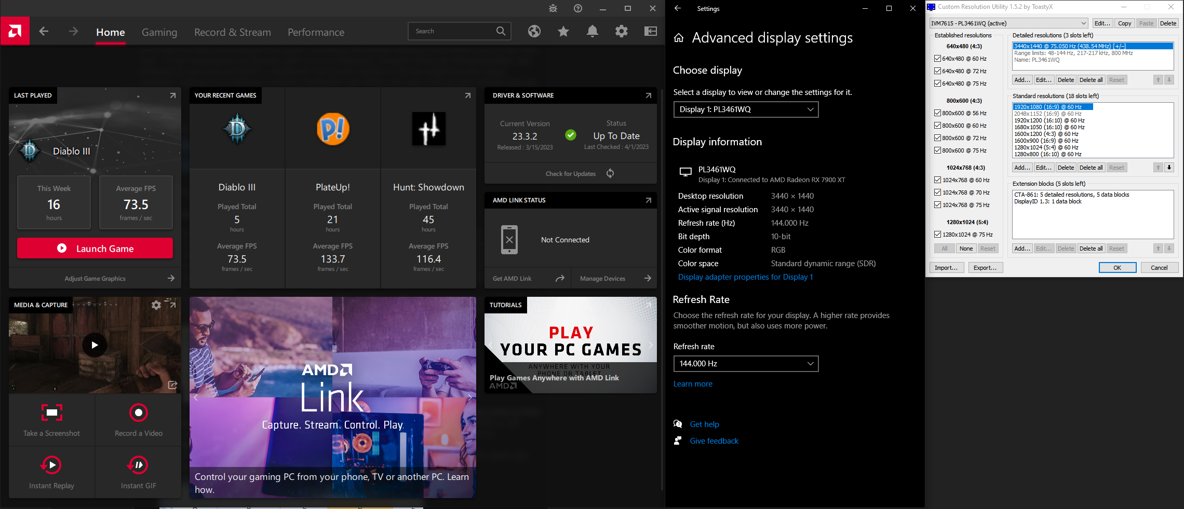
Task: Toggle the 800x600 @ 56 Hz checkbox
Action: pyautogui.click(x=937, y=113)
